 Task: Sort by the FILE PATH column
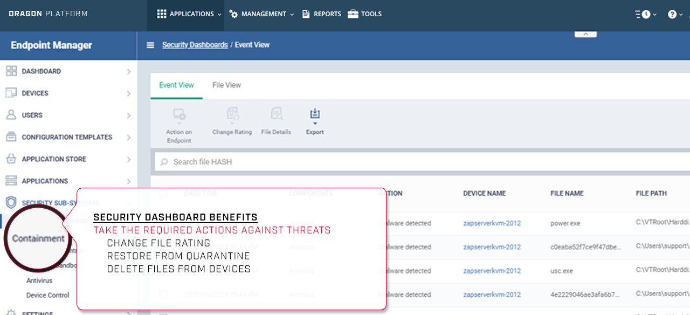click(651, 193)
